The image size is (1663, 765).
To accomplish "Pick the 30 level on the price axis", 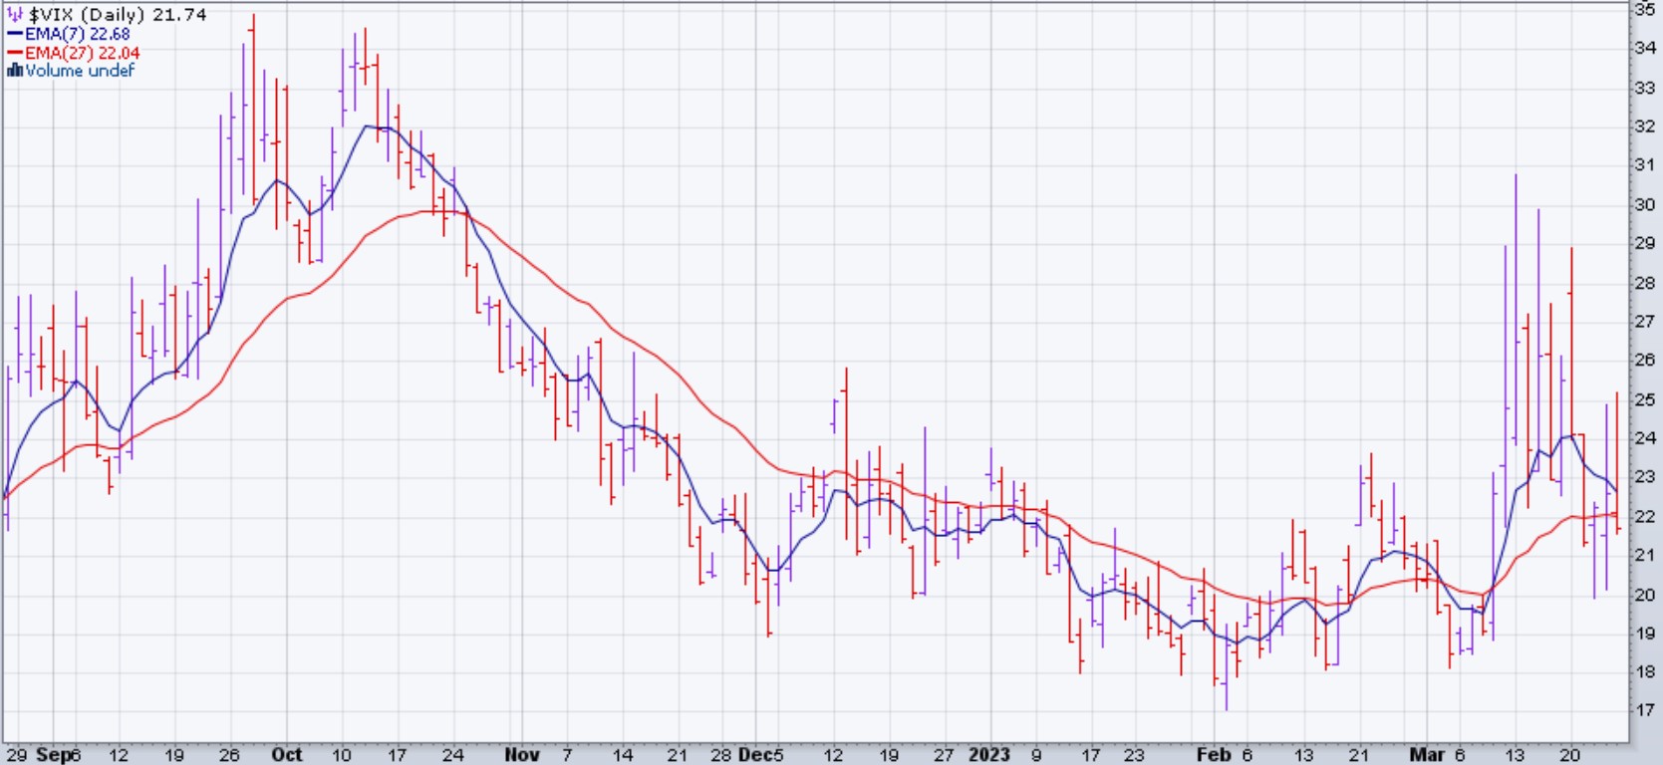I will (1645, 204).
